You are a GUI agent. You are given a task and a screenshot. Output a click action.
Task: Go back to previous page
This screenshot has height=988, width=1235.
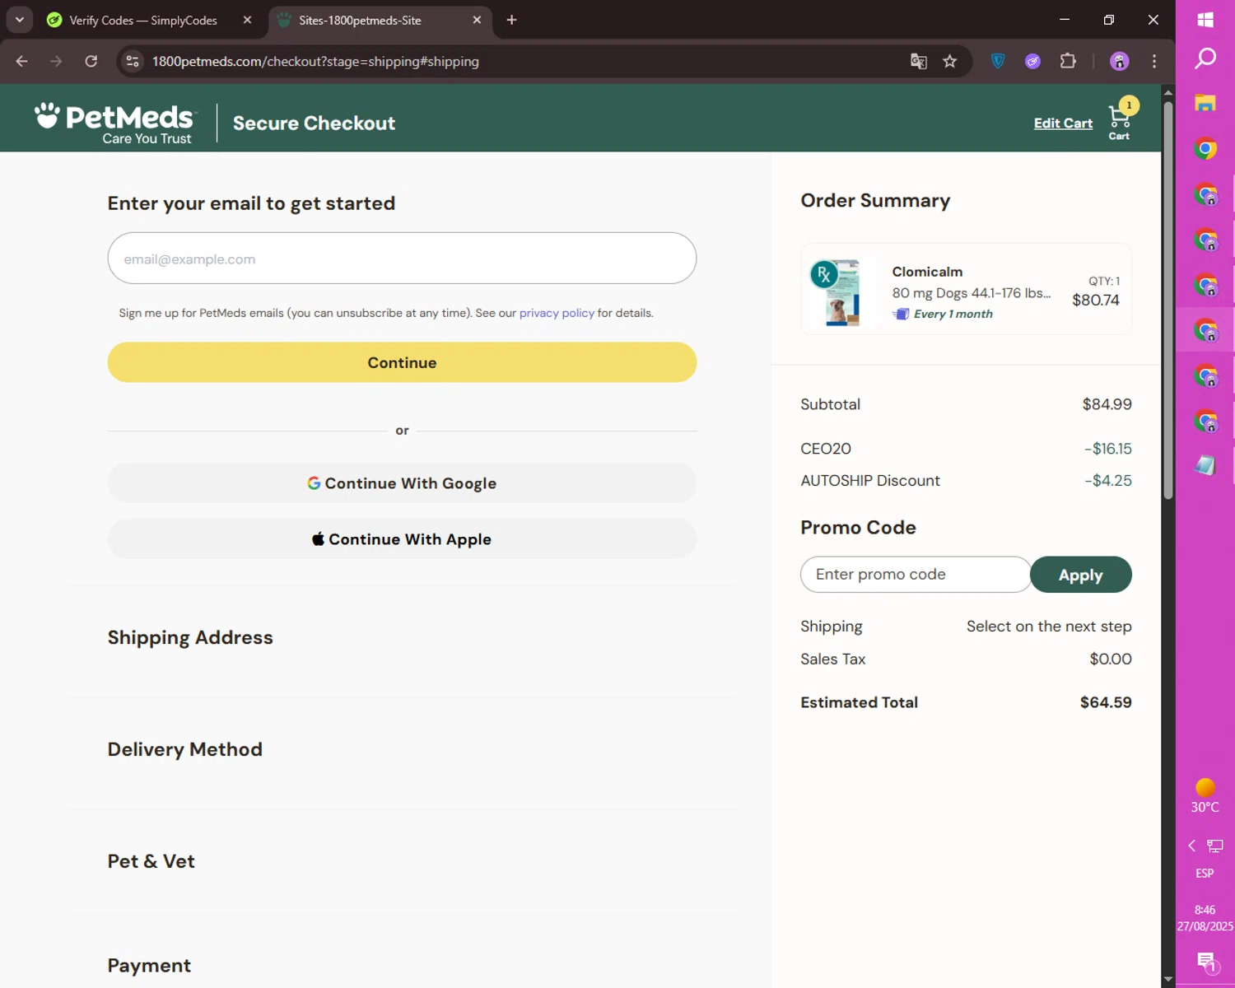point(22,61)
